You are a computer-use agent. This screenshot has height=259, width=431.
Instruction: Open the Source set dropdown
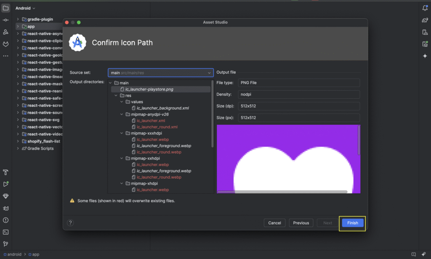click(160, 73)
